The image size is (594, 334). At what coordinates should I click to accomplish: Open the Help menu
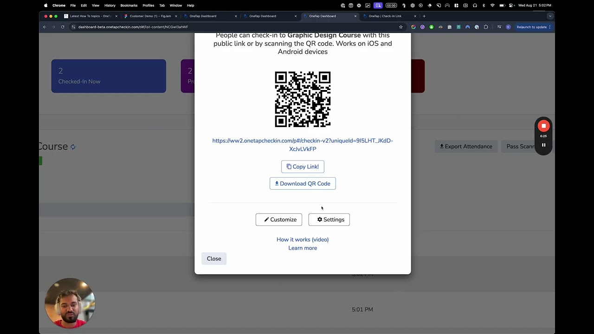(191, 6)
